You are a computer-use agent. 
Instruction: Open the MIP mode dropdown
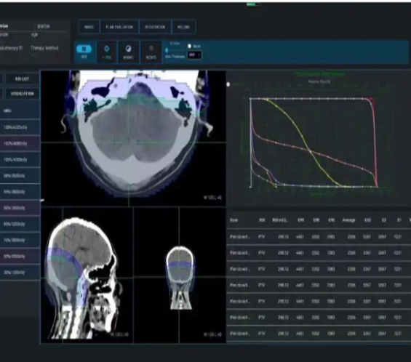pos(194,55)
